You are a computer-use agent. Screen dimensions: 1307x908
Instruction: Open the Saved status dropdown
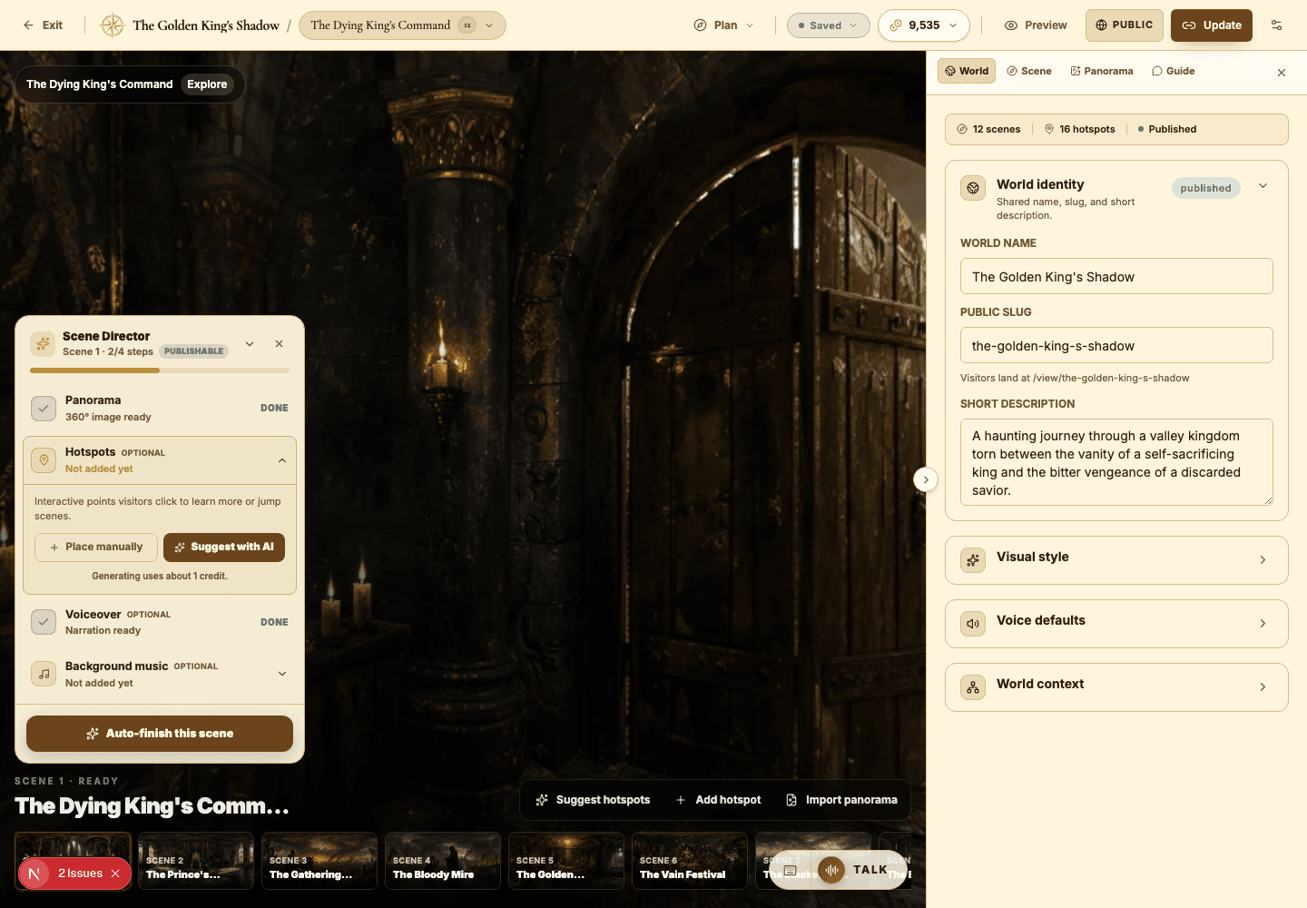[828, 25]
